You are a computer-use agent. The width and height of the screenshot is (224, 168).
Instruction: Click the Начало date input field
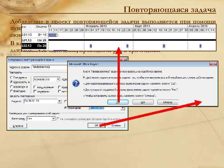(x=40, y=101)
